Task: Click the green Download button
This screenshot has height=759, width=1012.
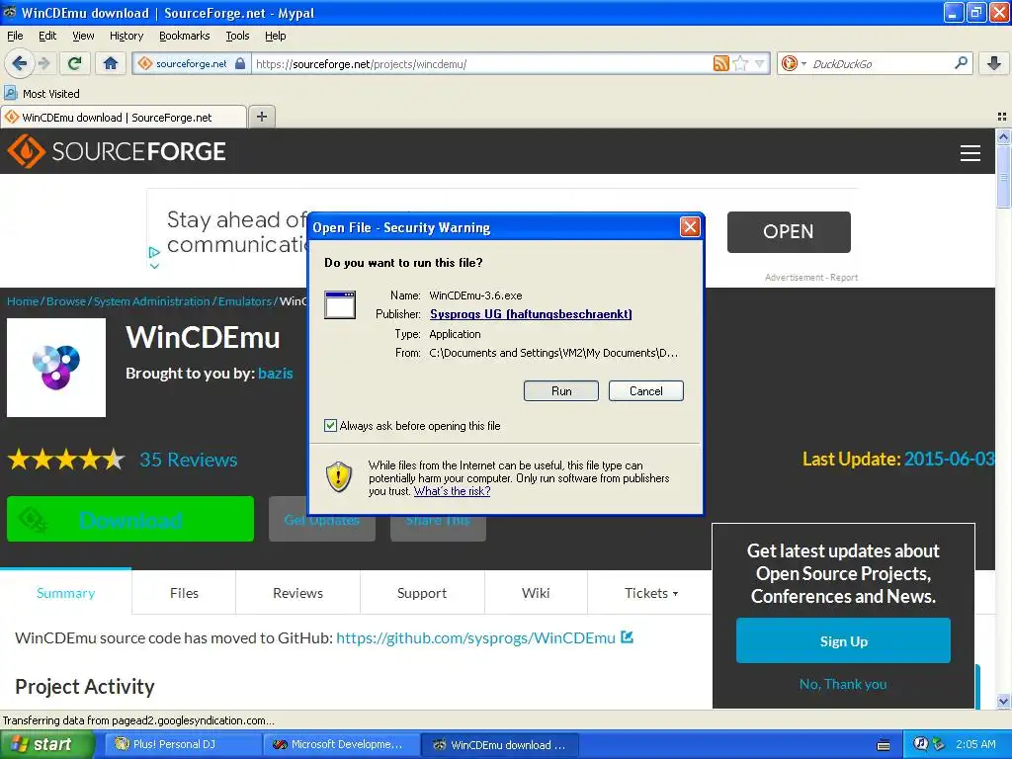Action: click(x=130, y=519)
